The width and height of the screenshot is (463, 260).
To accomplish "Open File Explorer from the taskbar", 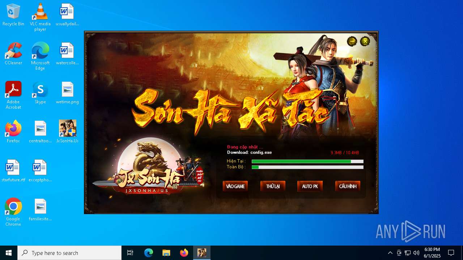I will pos(166,253).
